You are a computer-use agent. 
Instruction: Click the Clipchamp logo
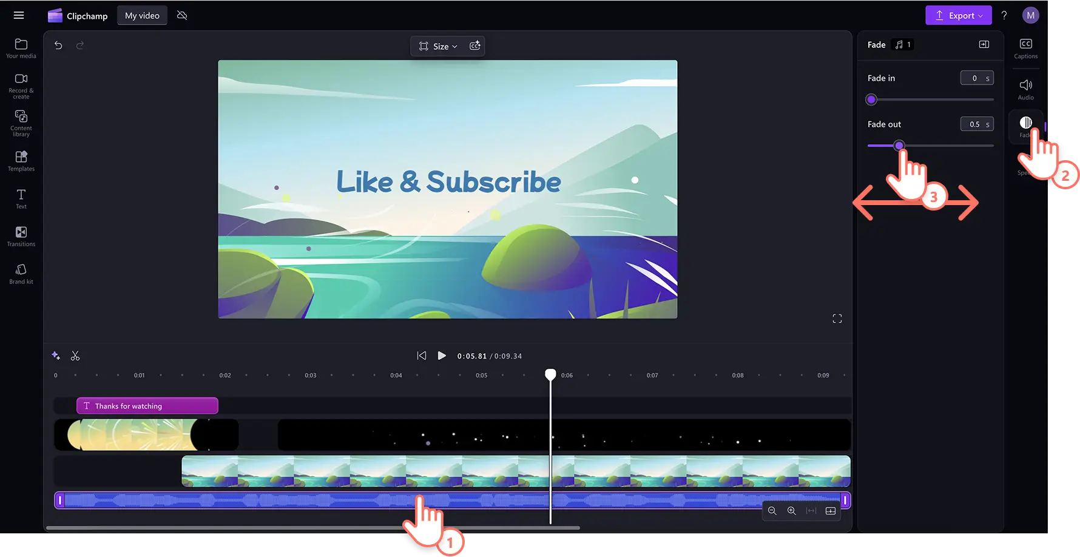[x=78, y=16]
